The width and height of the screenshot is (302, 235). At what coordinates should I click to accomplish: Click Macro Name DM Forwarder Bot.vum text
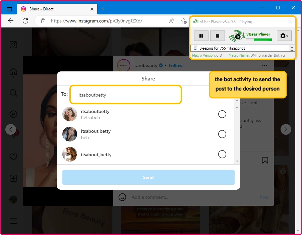pyautogui.click(x=258, y=55)
